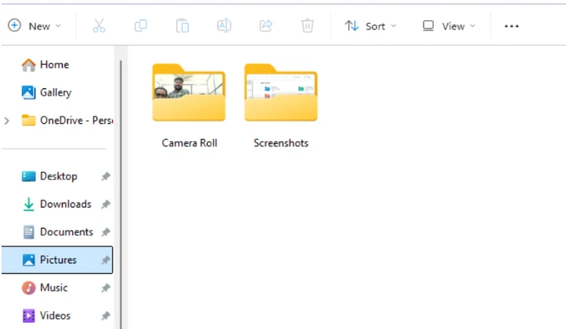Unpin Desktop using its pin icon
The height and width of the screenshot is (329, 566).
[106, 177]
